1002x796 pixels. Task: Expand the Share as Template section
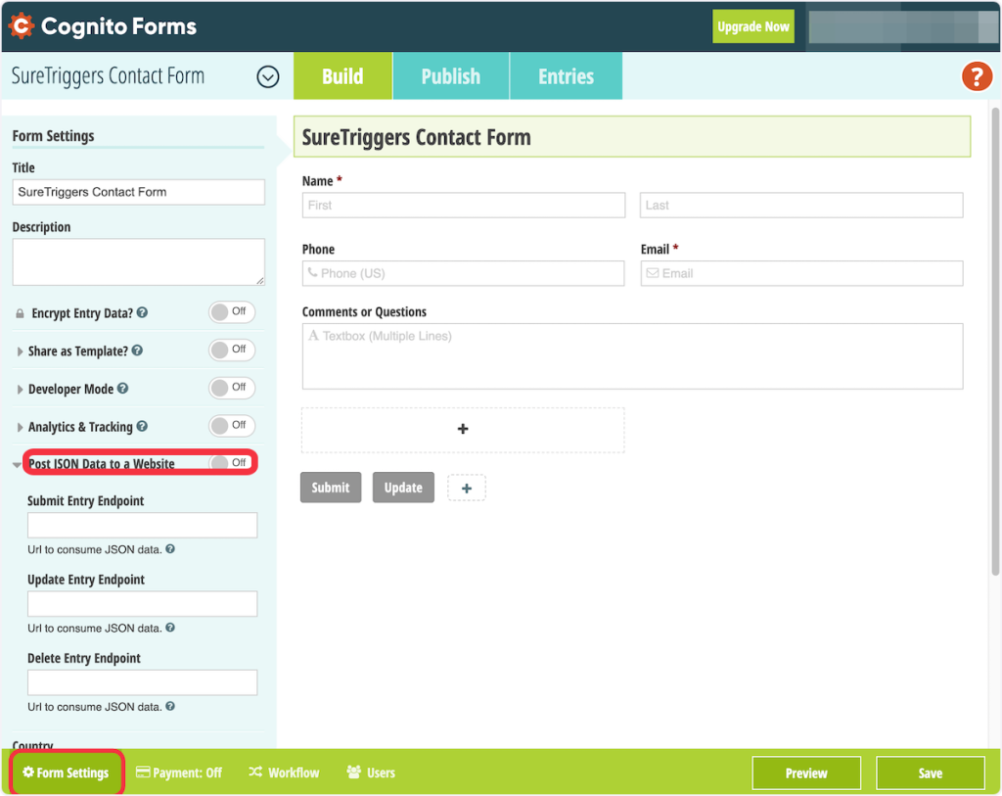21,351
